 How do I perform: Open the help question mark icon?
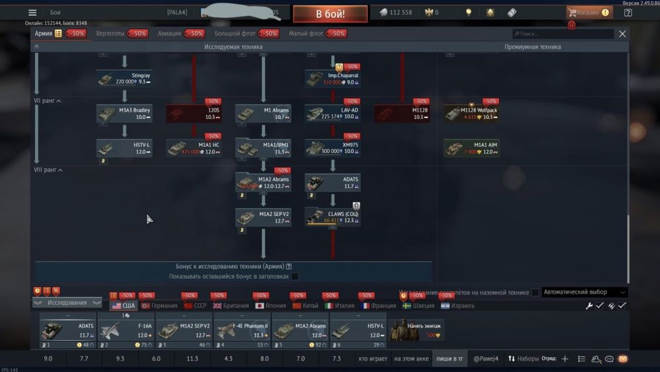628,13
